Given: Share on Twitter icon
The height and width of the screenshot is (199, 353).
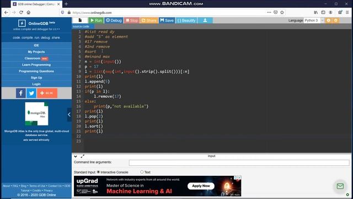Looking at the screenshot, I should pos(31,93).
